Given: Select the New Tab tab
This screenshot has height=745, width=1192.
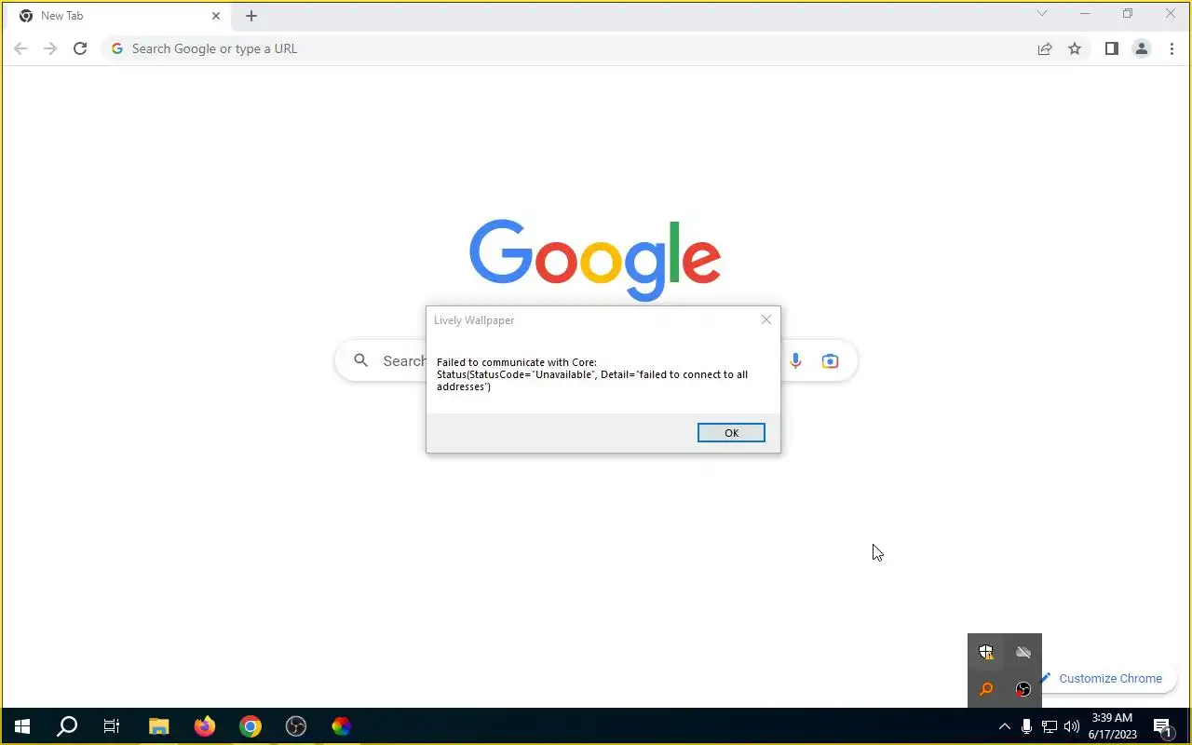Looking at the screenshot, I should [118, 16].
